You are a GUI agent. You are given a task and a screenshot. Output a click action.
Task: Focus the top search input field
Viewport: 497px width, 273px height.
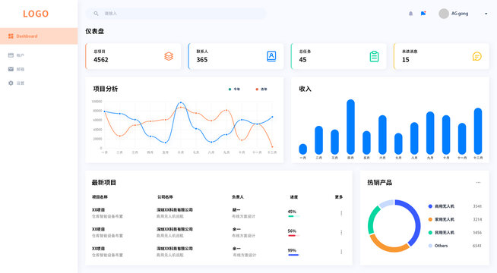point(176,14)
